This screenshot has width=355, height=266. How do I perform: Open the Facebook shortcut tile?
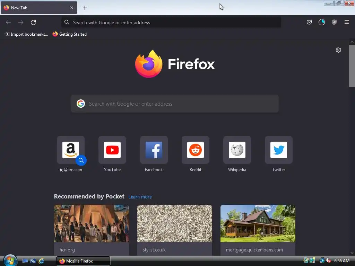(154, 150)
